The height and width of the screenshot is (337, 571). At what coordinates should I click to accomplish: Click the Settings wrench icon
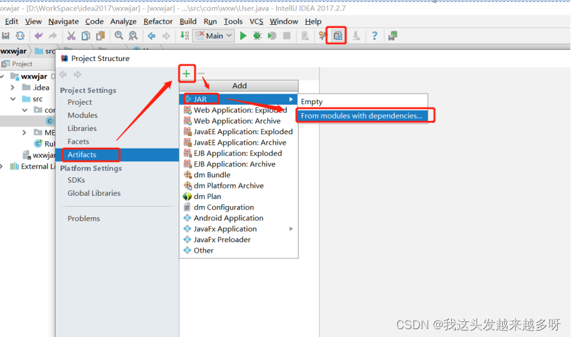322,36
